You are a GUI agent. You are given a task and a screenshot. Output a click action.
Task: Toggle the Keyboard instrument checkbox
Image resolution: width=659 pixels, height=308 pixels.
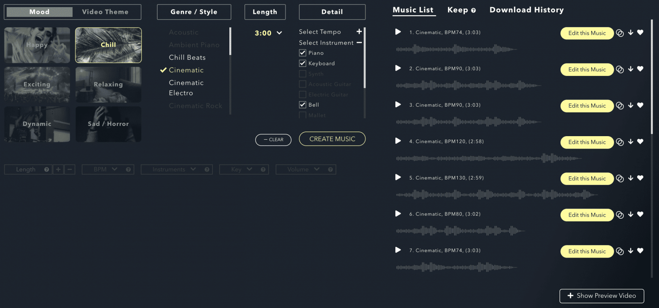click(303, 63)
